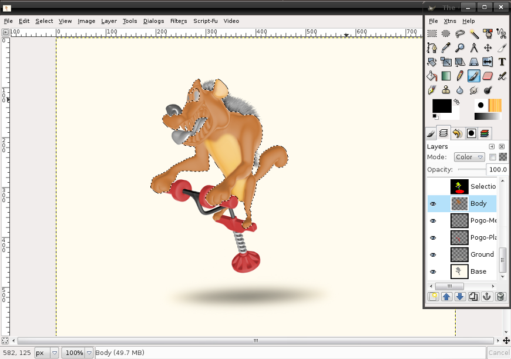The height and width of the screenshot is (359, 511).
Task: Delete layer using the trash button
Action: (x=500, y=297)
